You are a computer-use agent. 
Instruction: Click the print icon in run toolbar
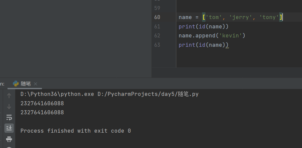coord(9,139)
